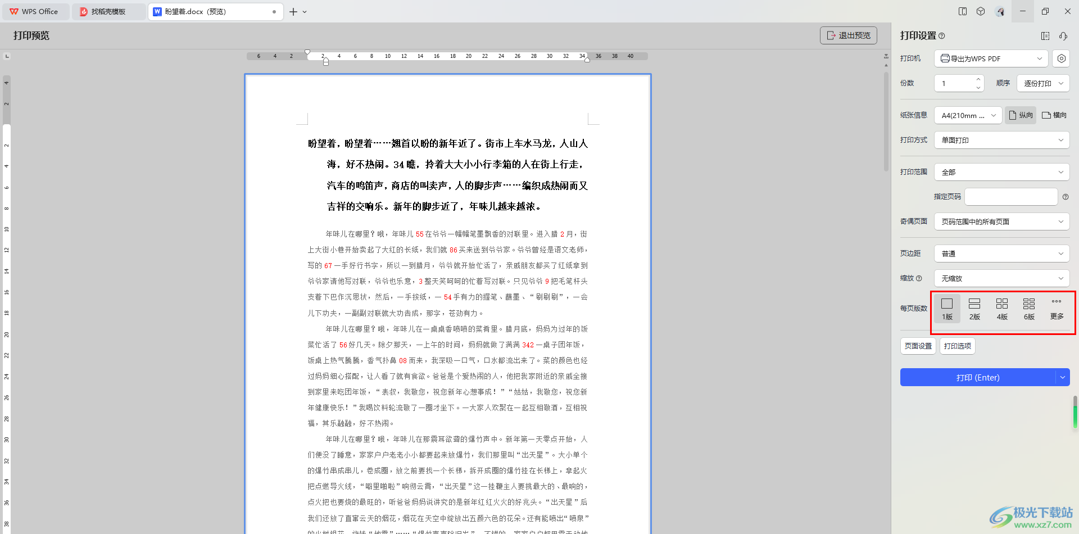Image resolution: width=1079 pixels, height=534 pixels.
Task: Click the 退出预览 exit preview button
Action: tap(848, 35)
